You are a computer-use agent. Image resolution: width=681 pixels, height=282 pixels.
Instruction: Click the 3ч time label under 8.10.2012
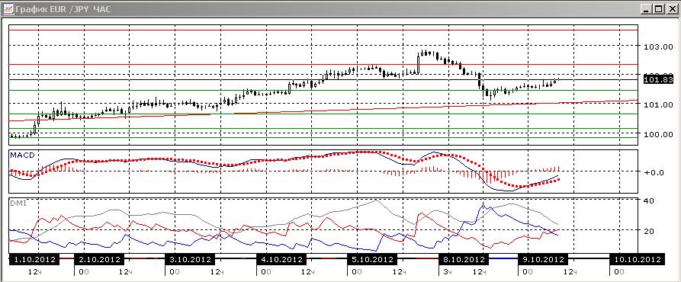(448, 272)
